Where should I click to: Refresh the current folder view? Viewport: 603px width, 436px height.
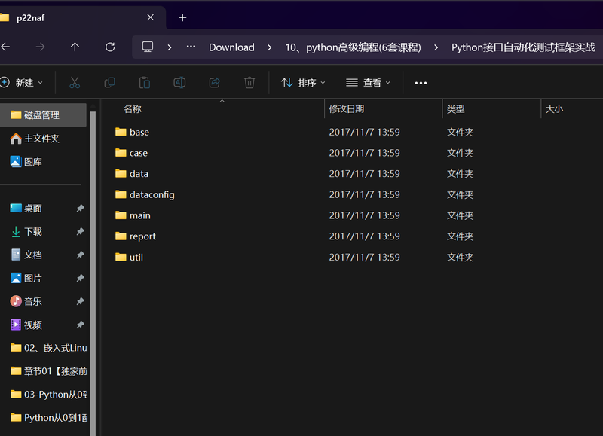110,47
